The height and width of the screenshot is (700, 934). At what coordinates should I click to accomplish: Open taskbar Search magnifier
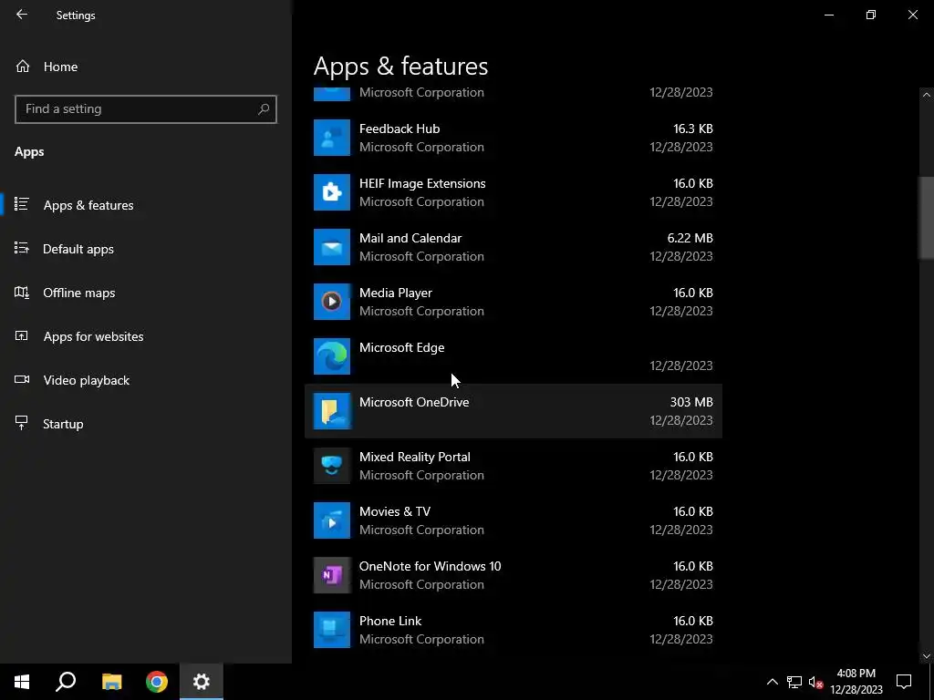pyautogui.click(x=66, y=682)
